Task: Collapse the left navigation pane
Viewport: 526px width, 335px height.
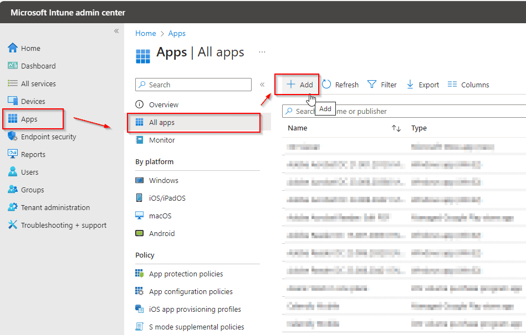Action: pyautogui.click(x=116, y=32)
